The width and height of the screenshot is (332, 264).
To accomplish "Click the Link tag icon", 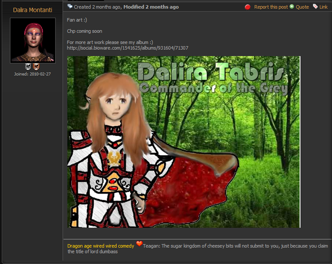I will (315, 6).
